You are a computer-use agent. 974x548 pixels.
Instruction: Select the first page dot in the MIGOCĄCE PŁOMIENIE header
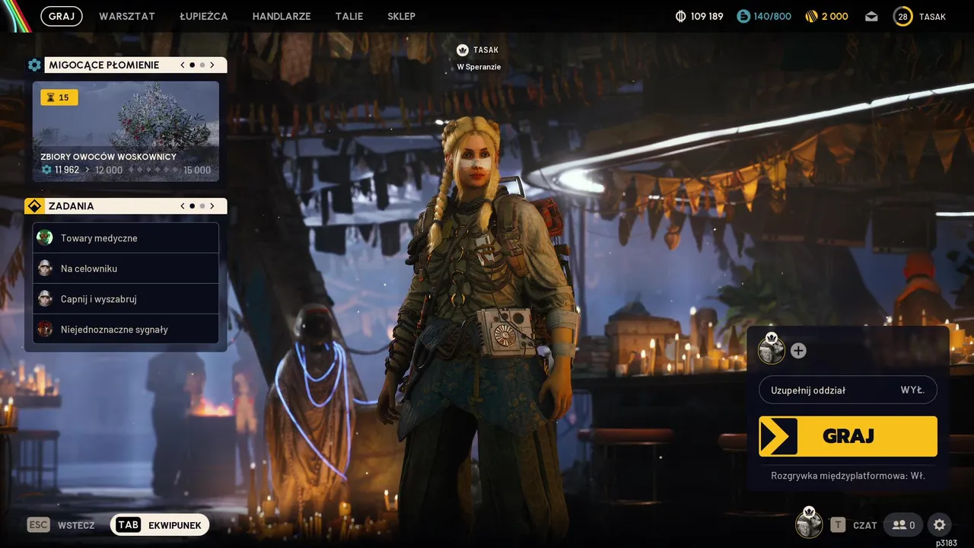(x=193, y=65)
